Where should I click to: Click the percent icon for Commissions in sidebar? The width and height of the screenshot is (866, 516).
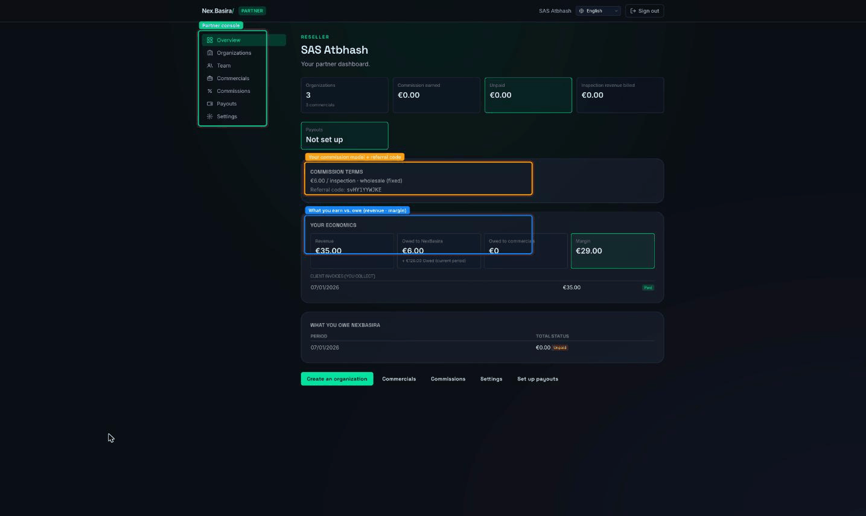209,91
